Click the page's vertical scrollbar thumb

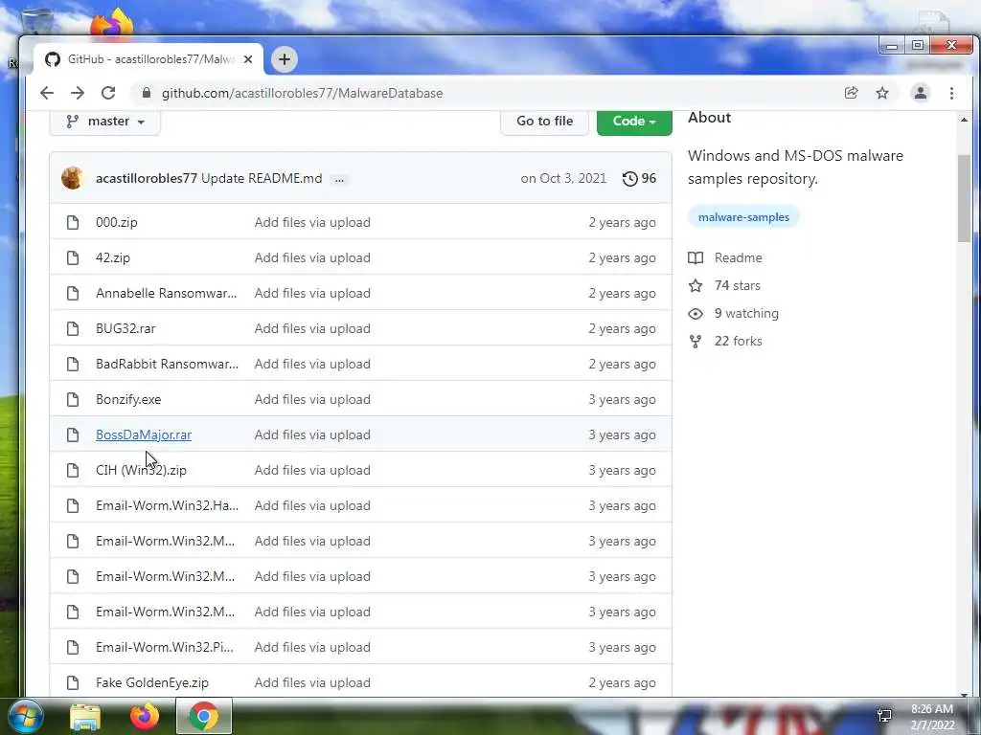964,199
